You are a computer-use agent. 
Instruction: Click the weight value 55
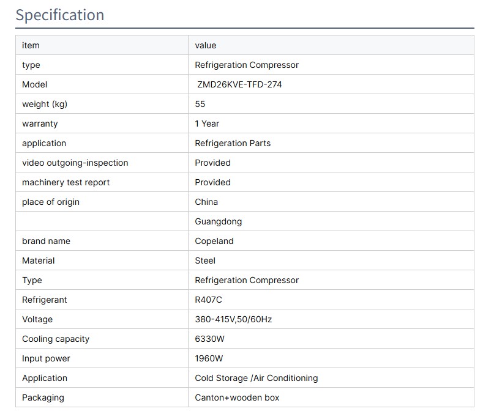pos(200,104)
